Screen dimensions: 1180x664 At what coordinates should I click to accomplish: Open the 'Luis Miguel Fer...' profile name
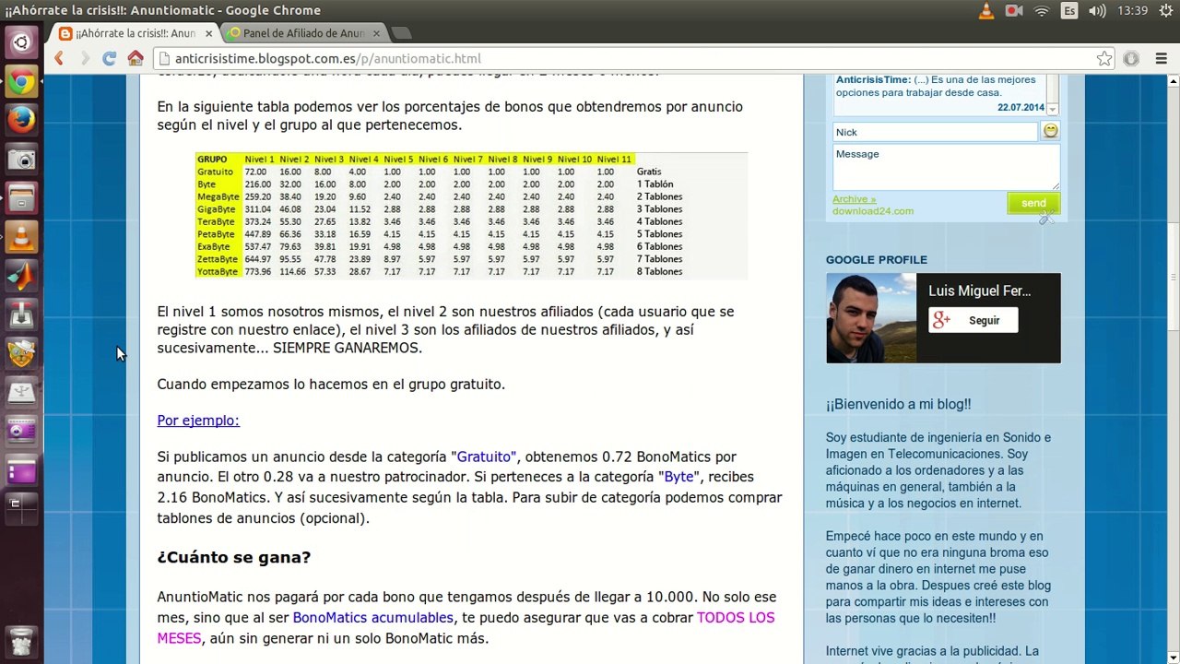(x=979, y=290)
